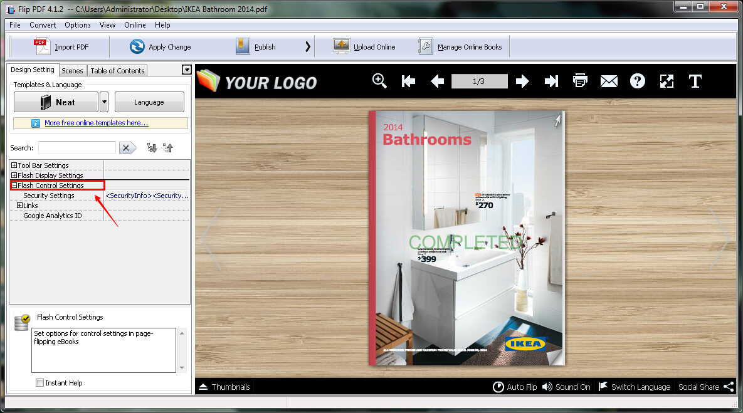Open Manage Online Books tool
The image size is (743, 413).
(460, 47)
